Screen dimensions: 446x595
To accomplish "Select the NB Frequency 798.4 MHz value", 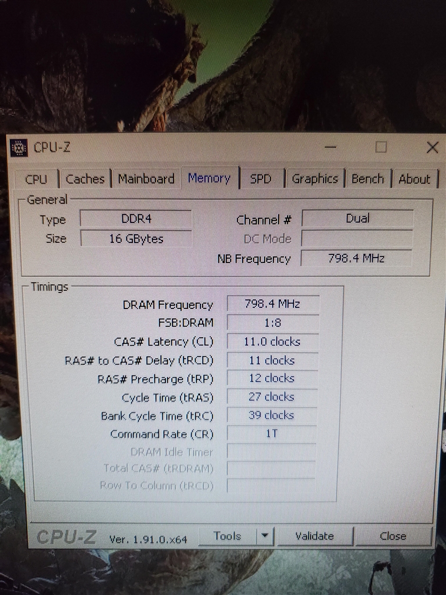I will (357, 259).
